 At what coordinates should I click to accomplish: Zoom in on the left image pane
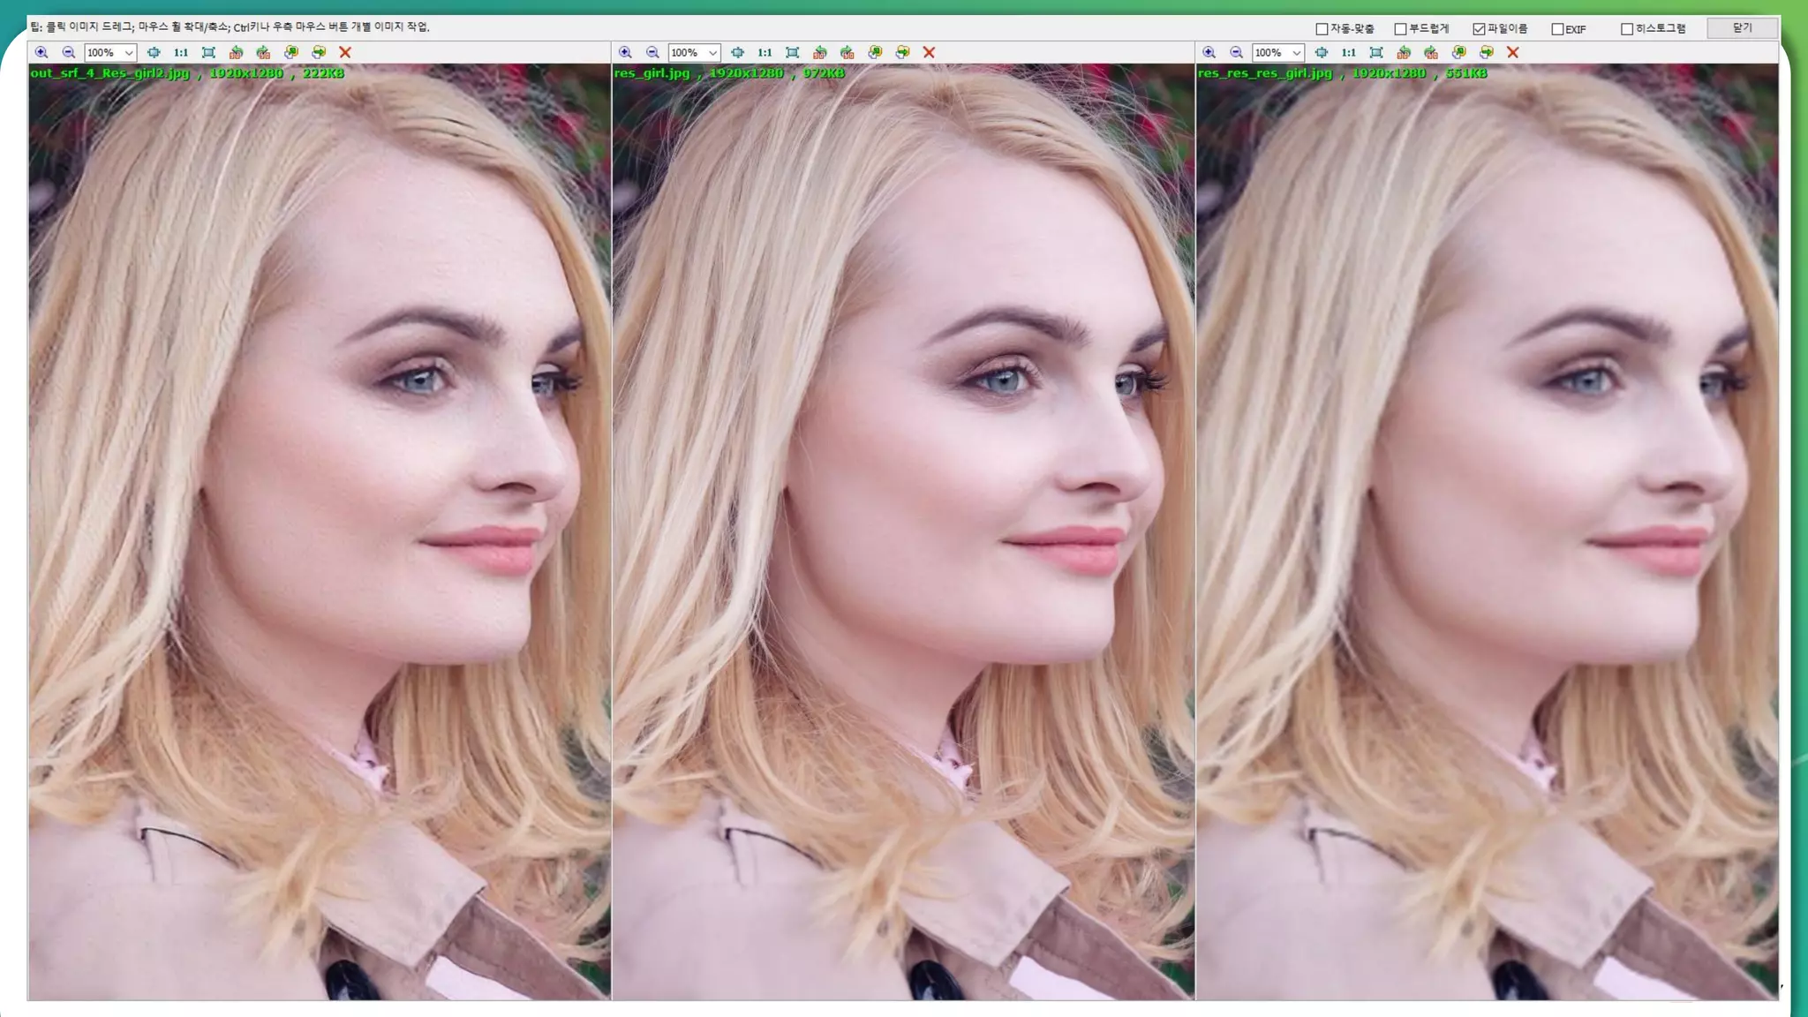pyautogui.click(x=41, y=53)
